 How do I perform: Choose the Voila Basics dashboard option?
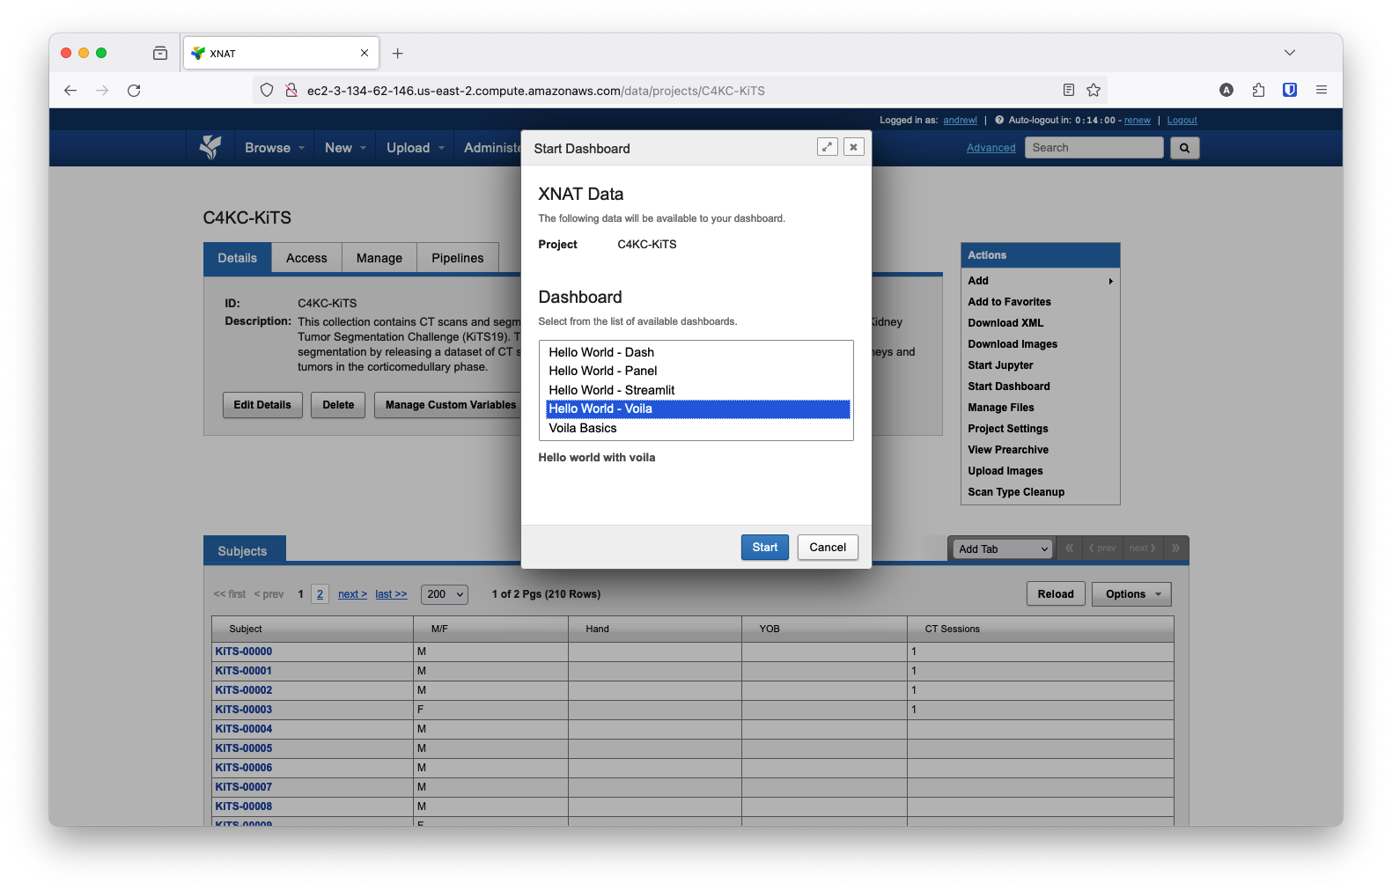coord(583,428)
